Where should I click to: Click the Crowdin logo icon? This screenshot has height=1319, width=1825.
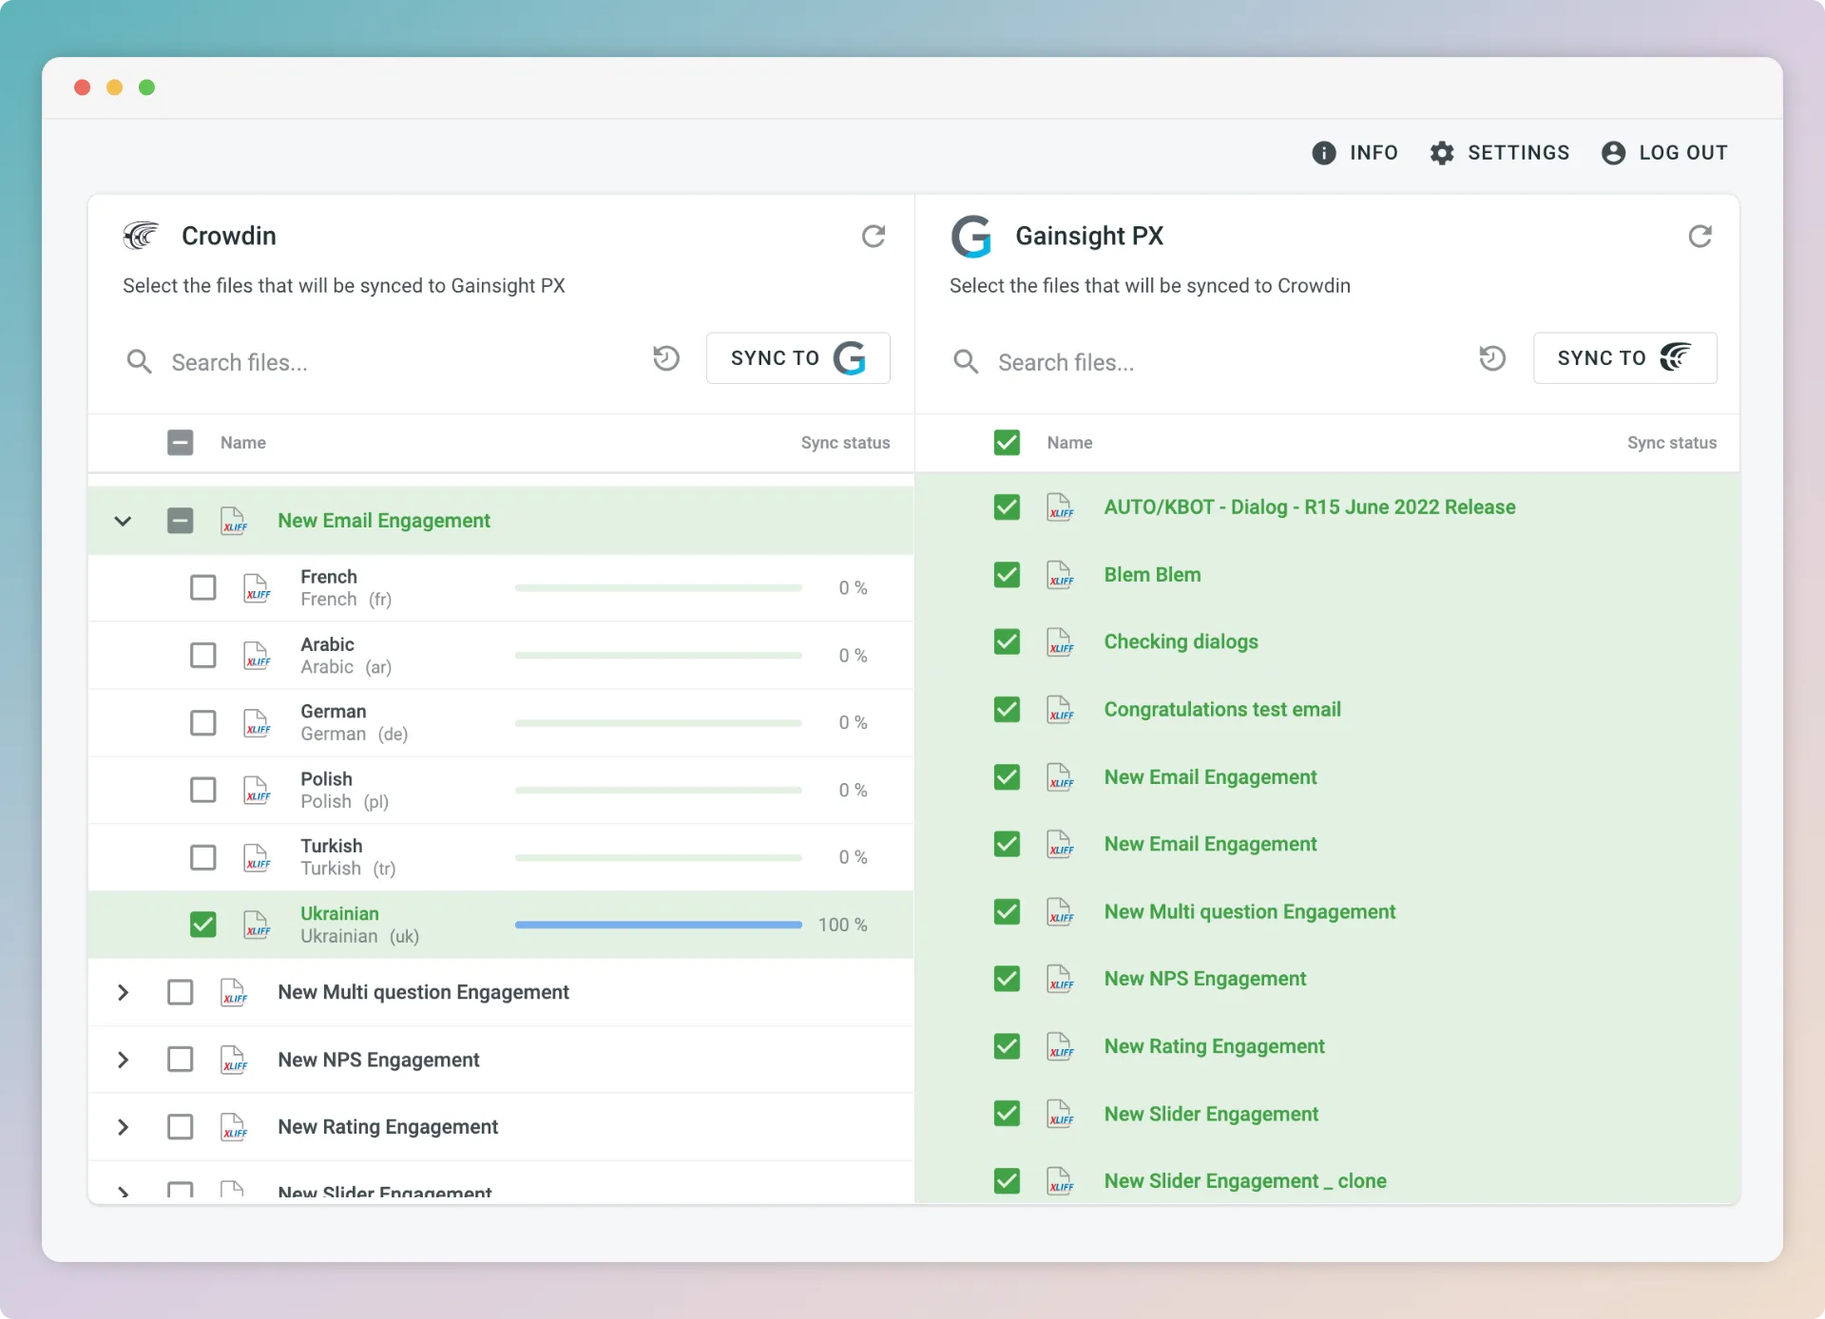coord(141,235)
